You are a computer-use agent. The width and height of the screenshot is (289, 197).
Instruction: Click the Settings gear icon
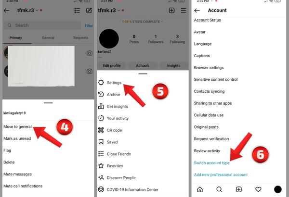[101, 83]
